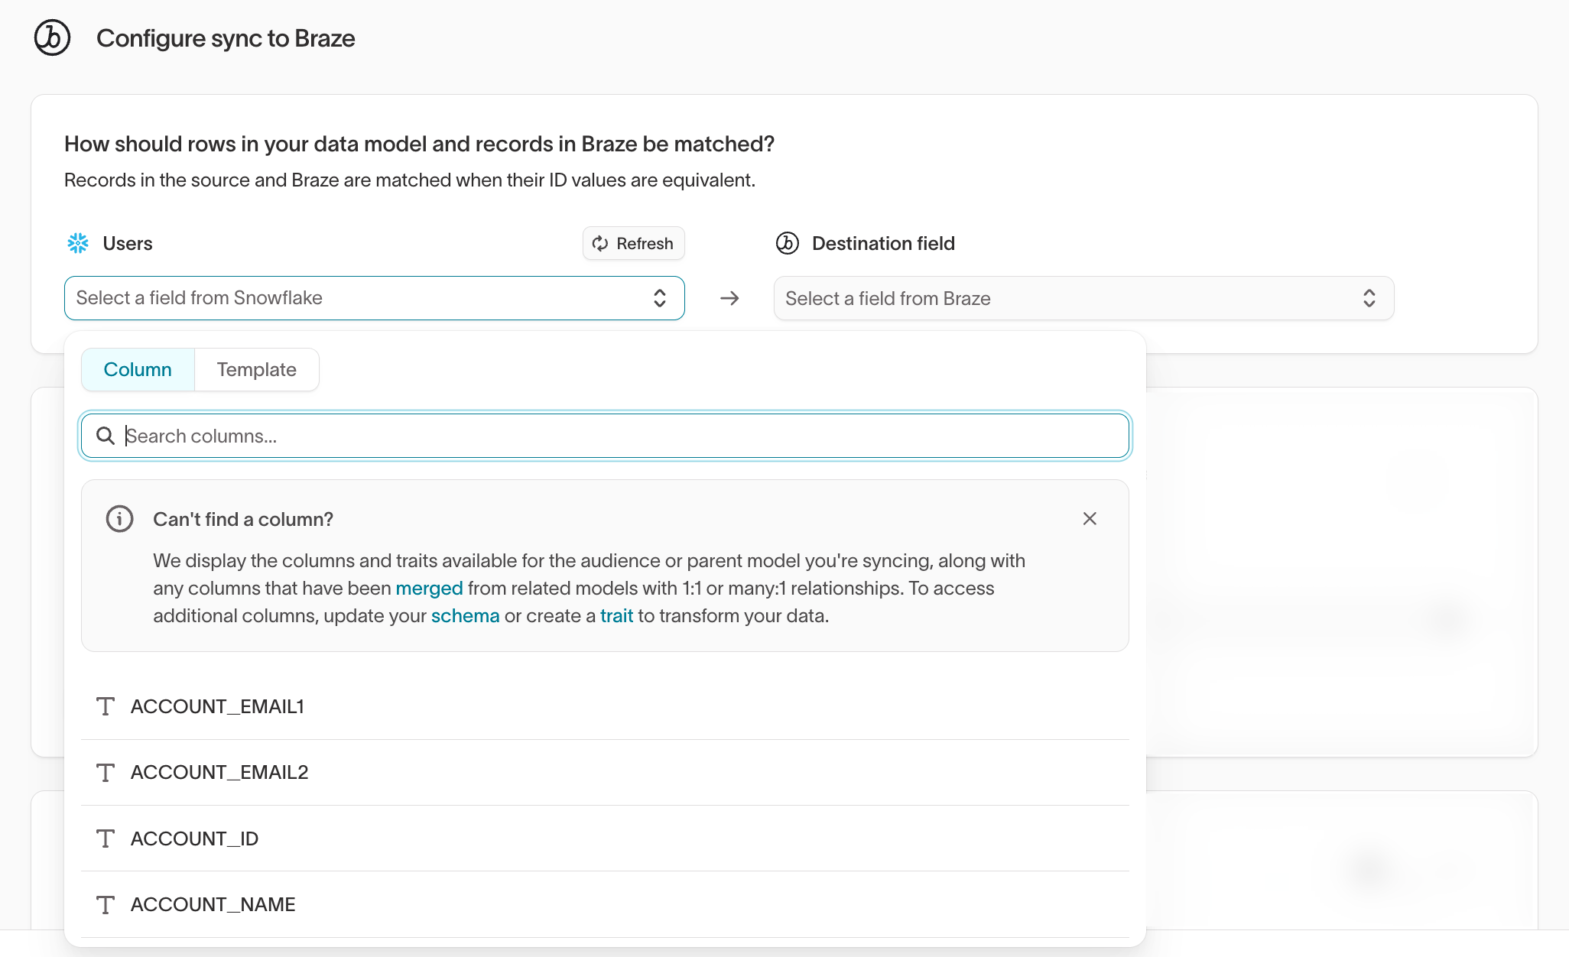Click the Destination field label
The image size is (1569, 957).
[x=883, y=243]
